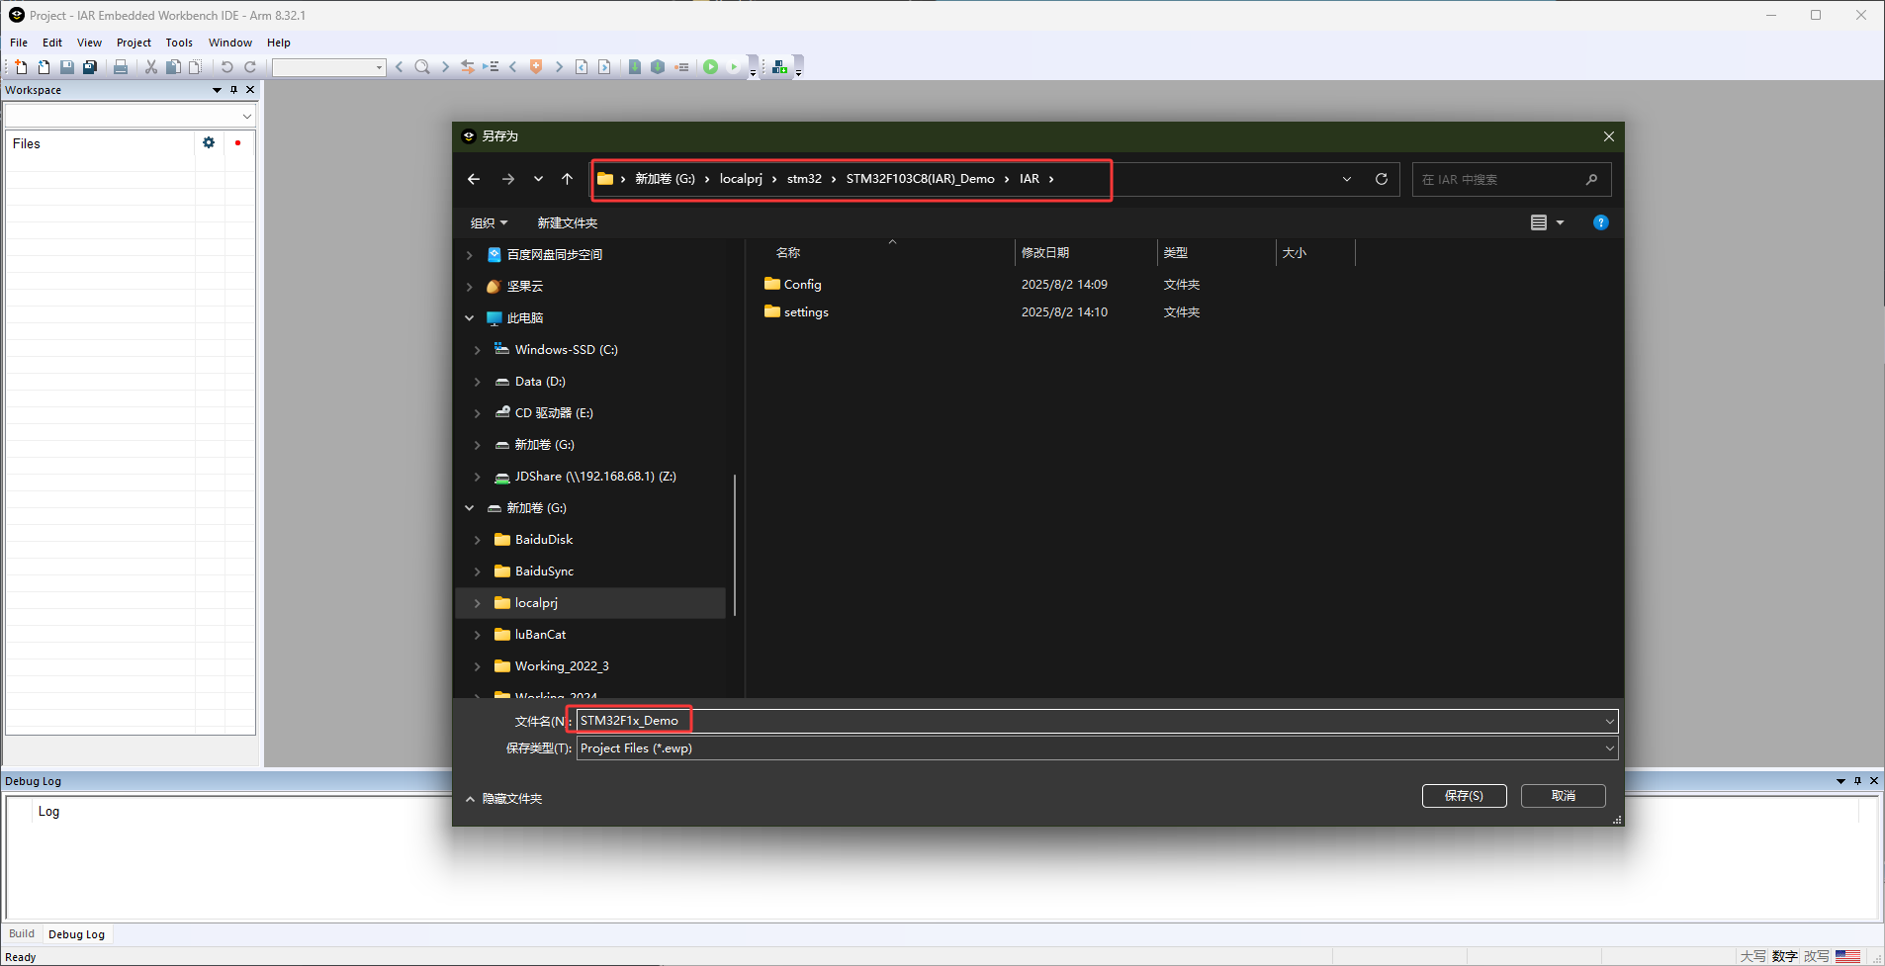1885x966 pixels.
Task: Click the localprj breadcrumb segment
Action: click(x=741, y=179)
